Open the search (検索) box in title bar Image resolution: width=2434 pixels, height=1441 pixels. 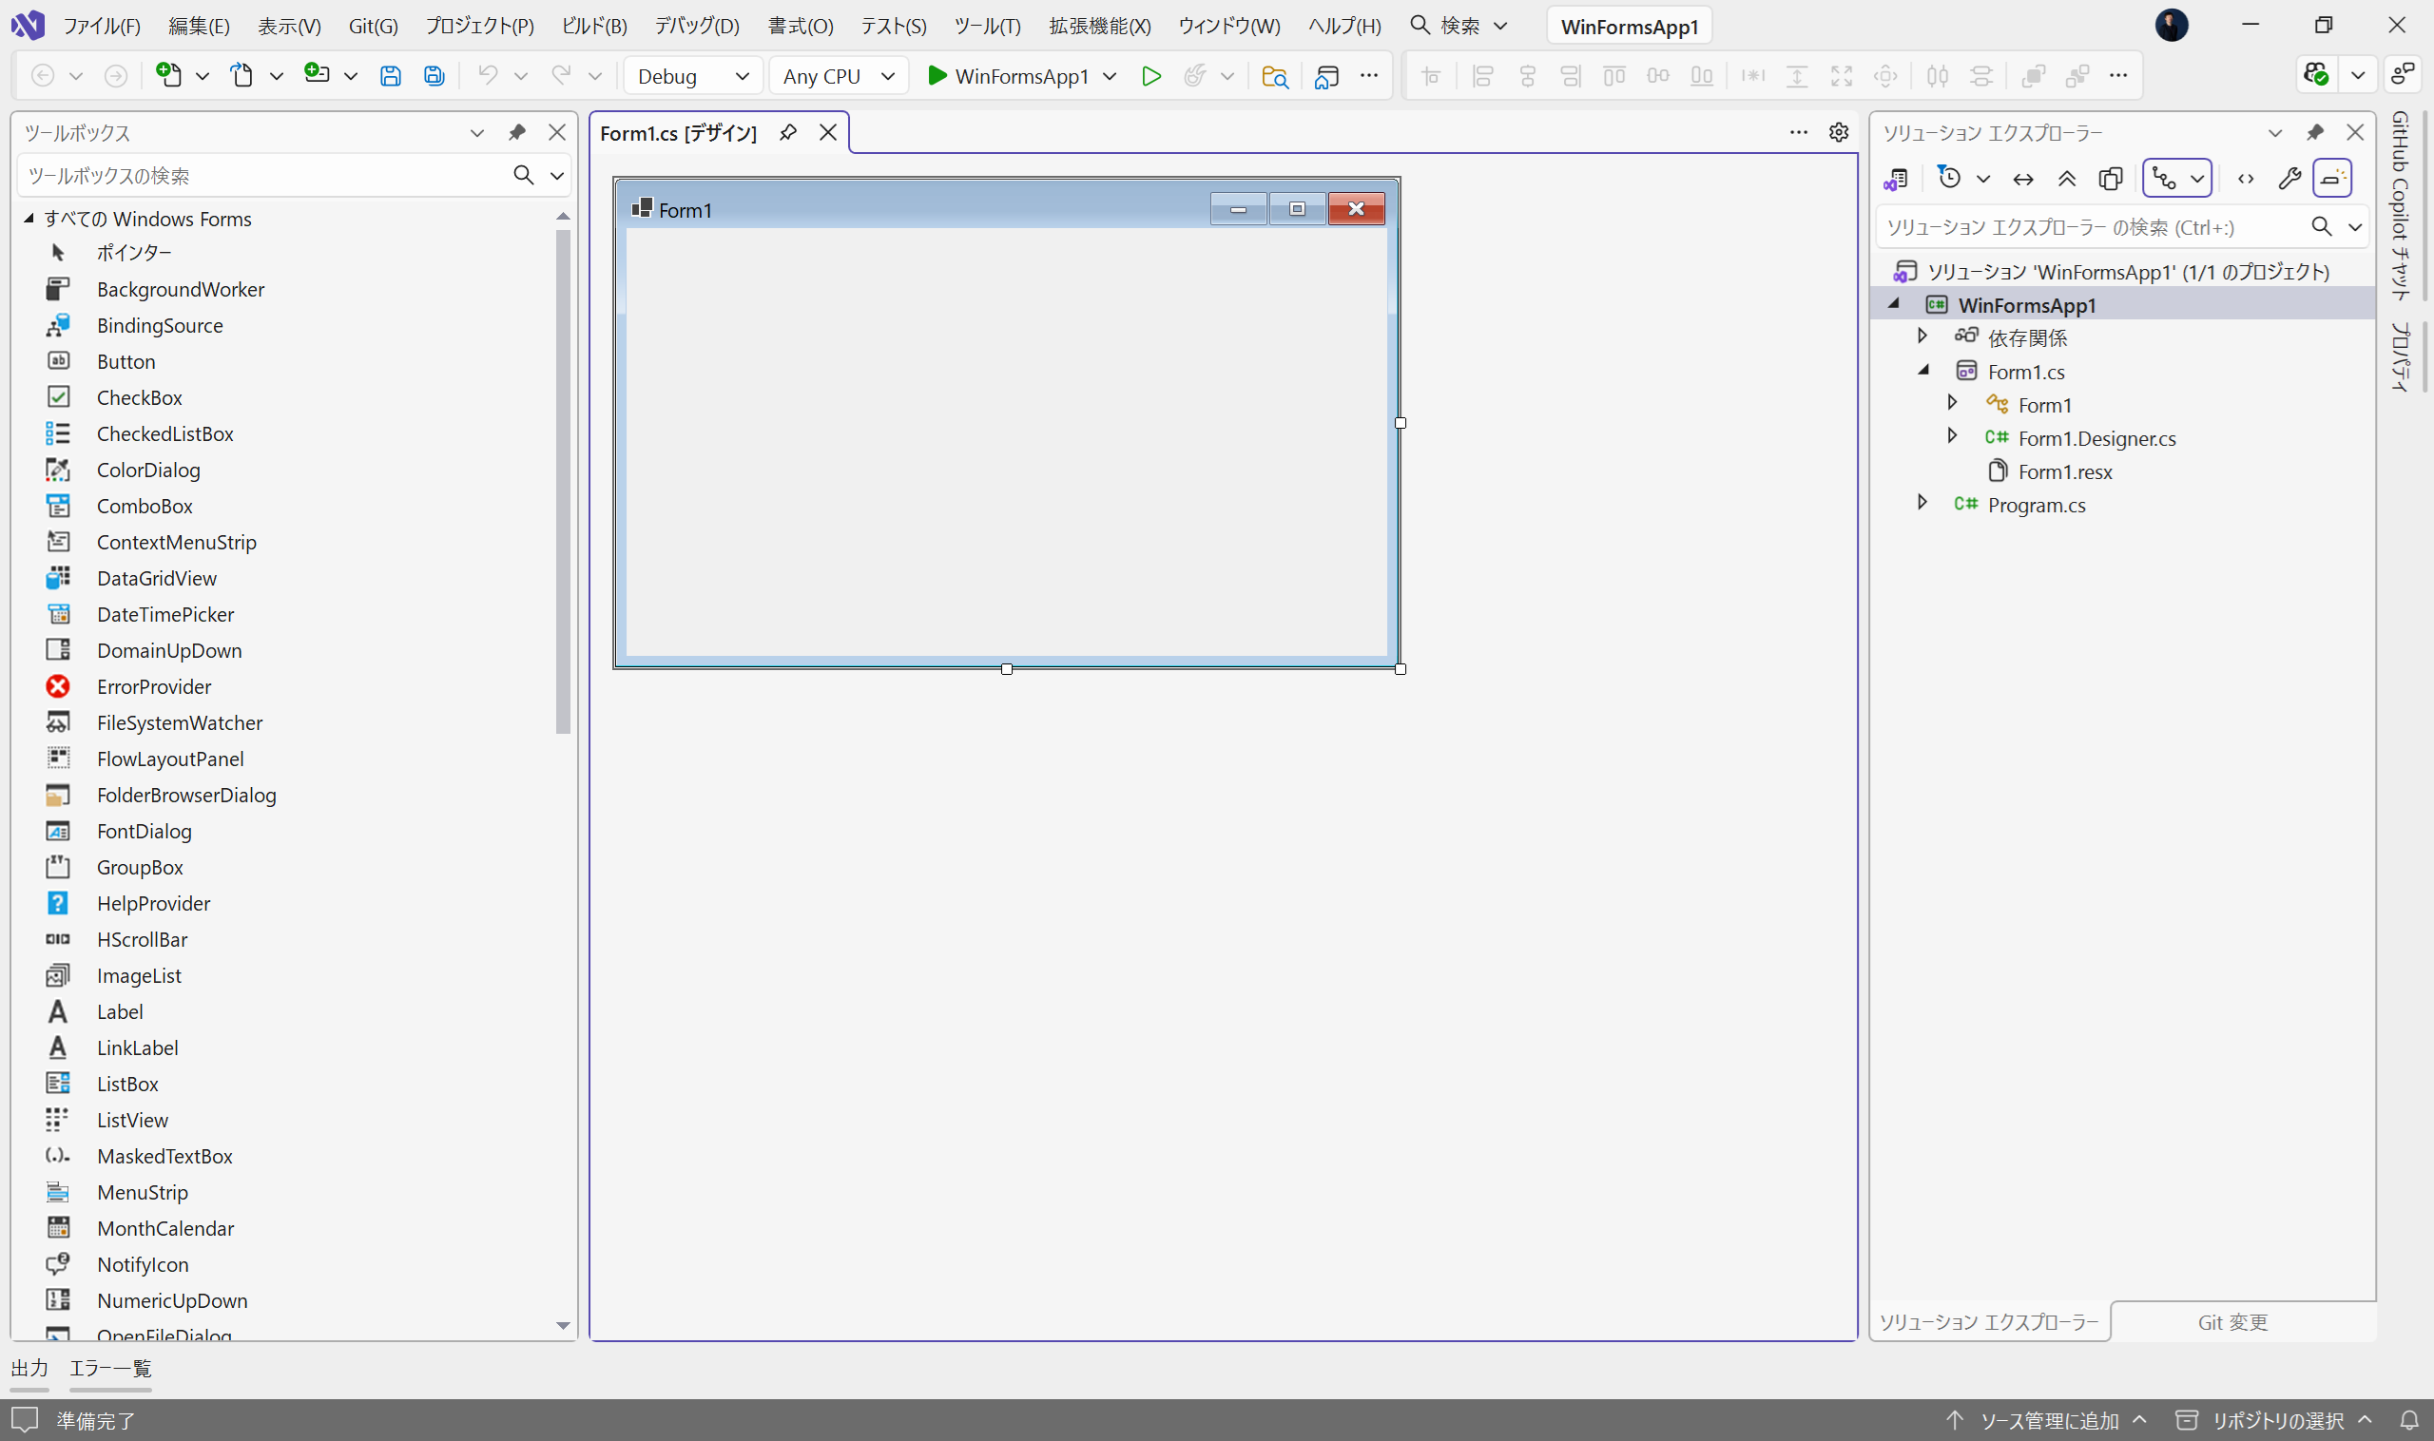pyautogui.click(x=1458, y=27)
